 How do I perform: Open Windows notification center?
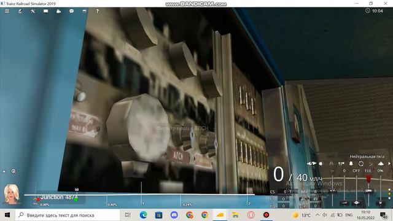point(383,215)
